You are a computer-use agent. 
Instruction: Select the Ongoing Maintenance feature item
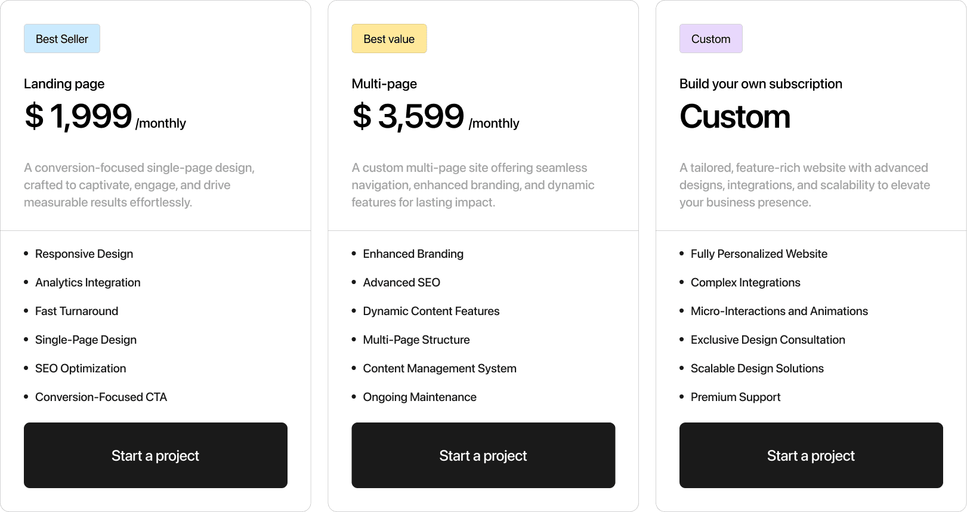click(x=419, y=397)
